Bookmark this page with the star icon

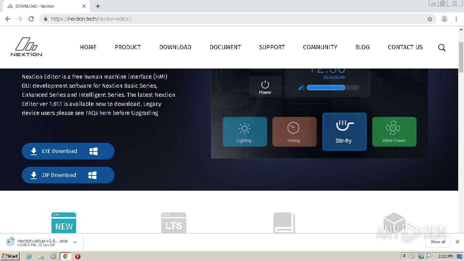click(x=430, y=19)
